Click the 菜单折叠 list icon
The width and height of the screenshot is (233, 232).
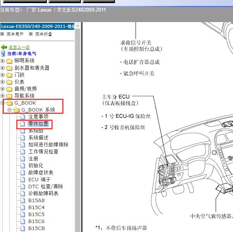pos(31,34)
